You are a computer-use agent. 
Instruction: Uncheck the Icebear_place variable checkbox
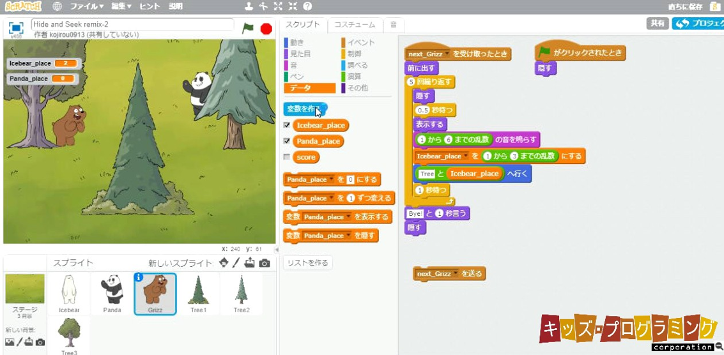click(x=287, y=126)
